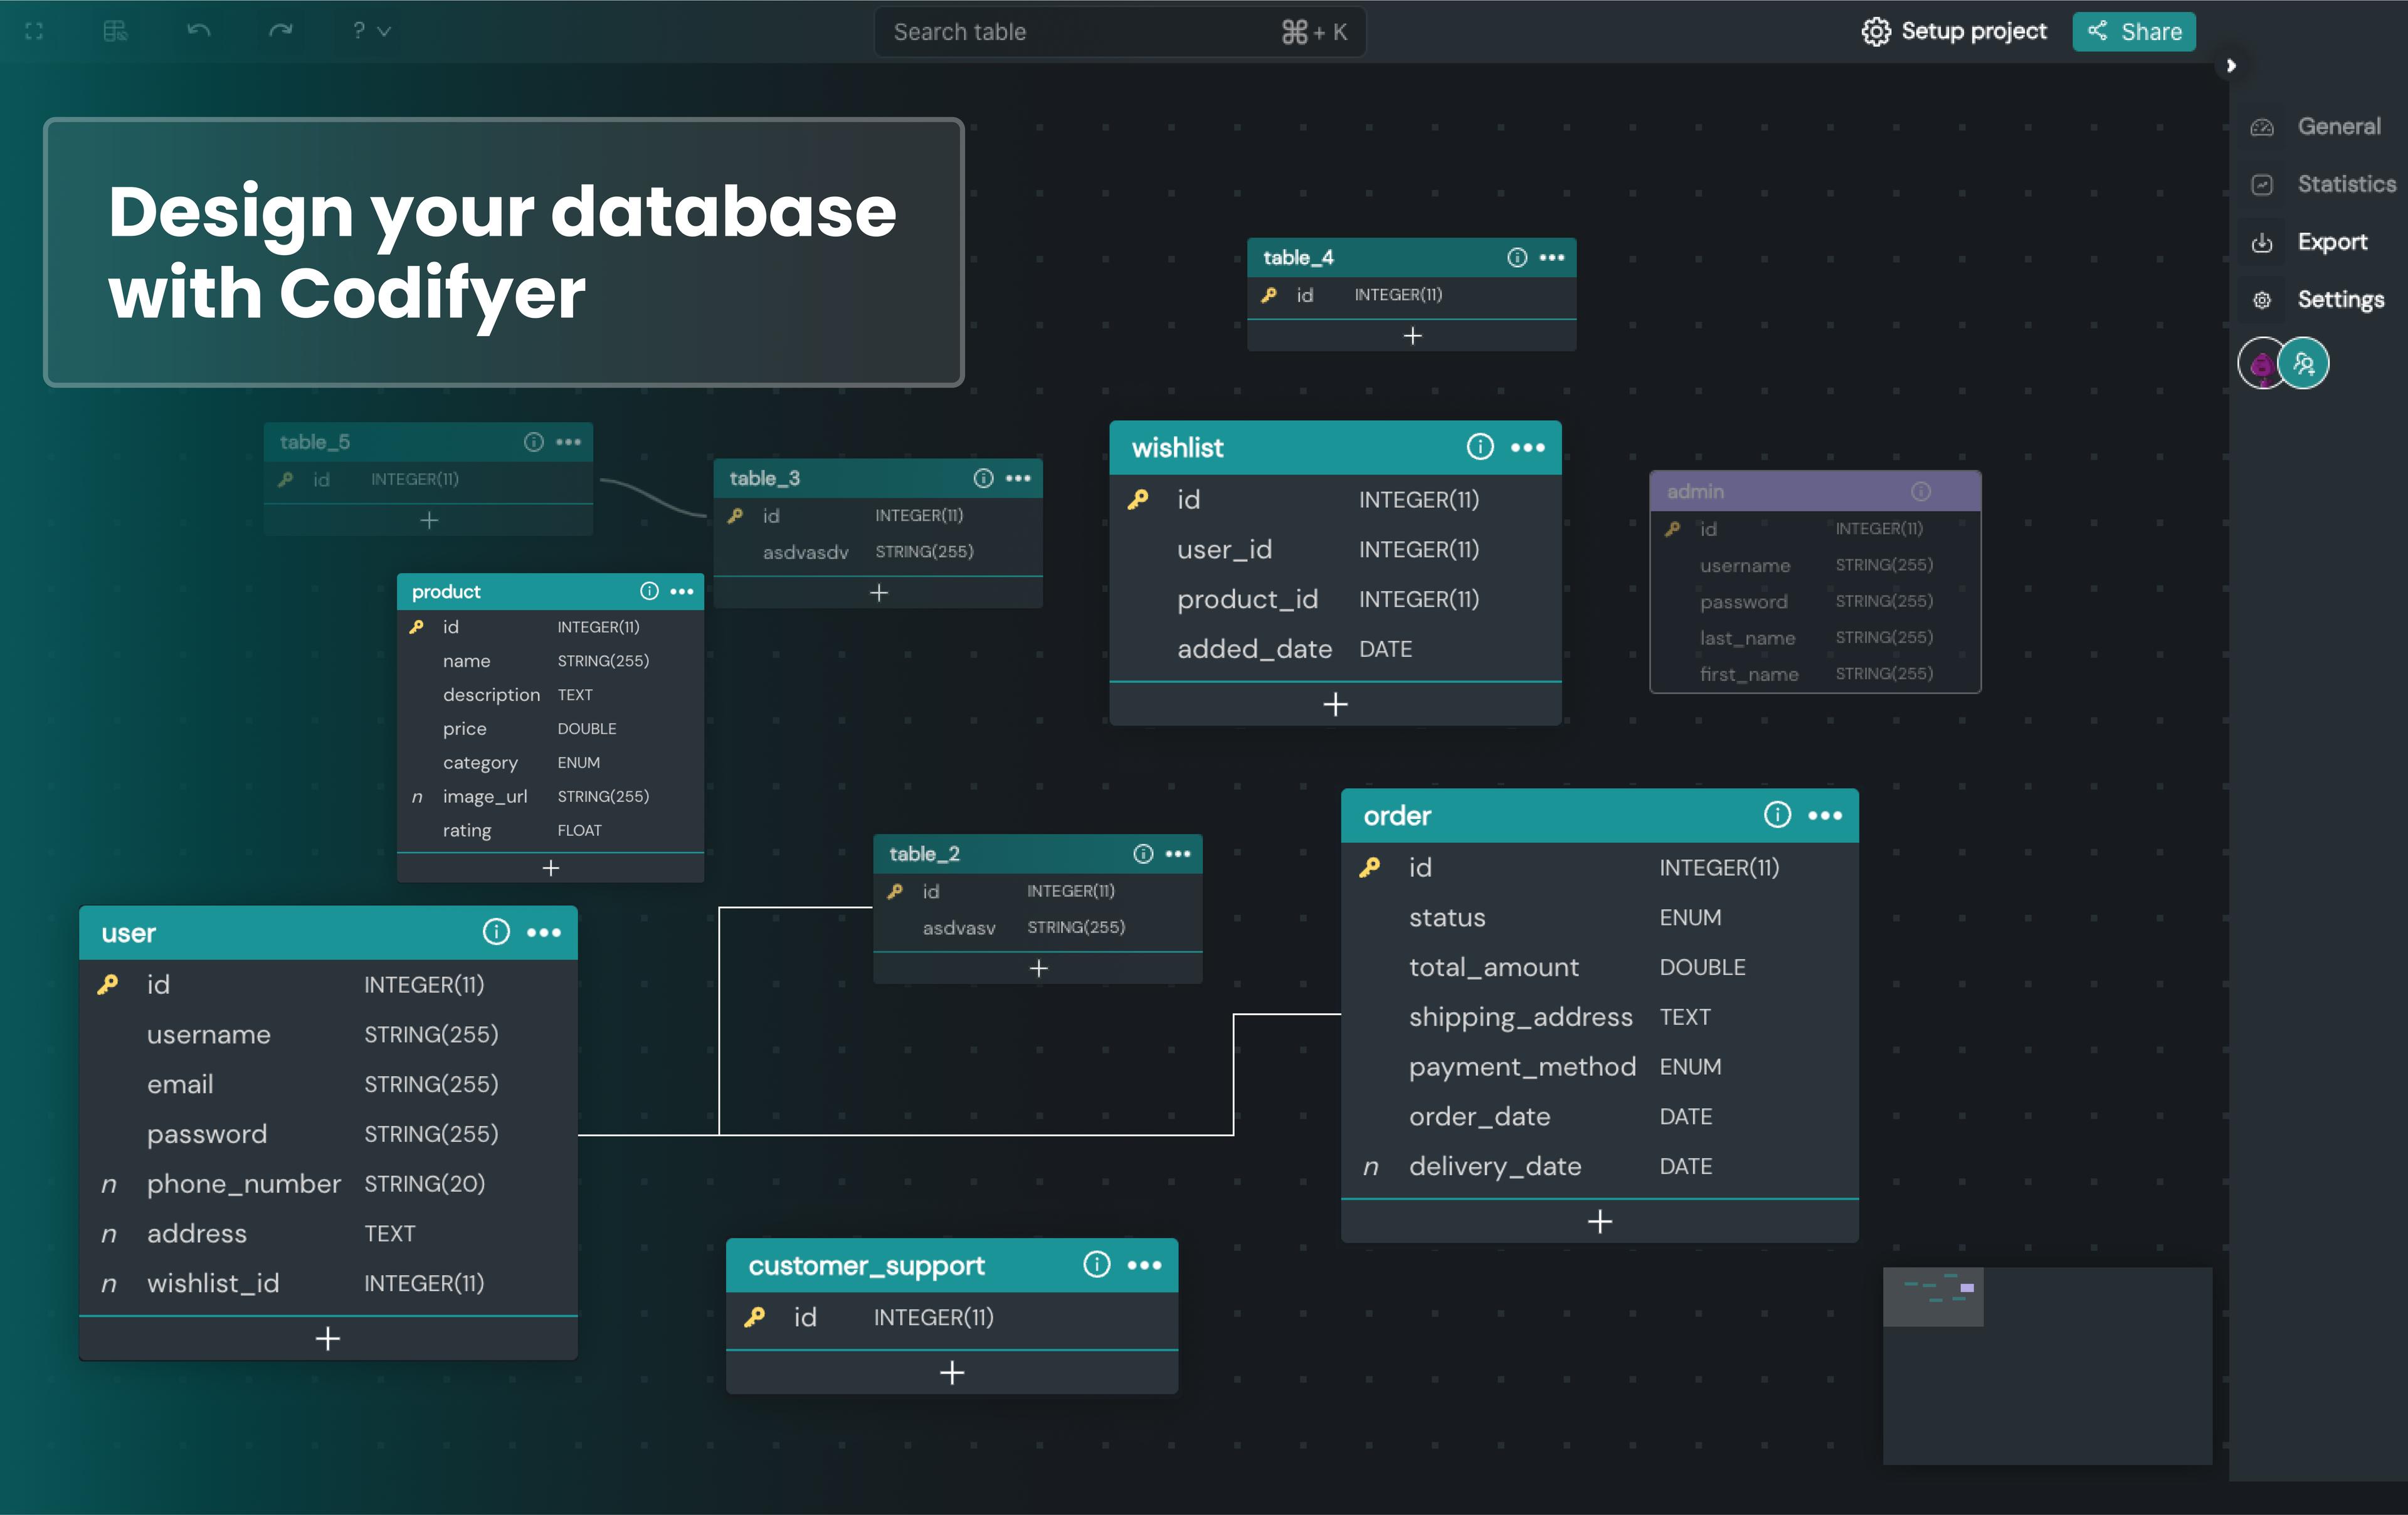Image resolution: width=2408 pixels, height=1515 pixels.
Task: Open the table_5 more options menu
Action: [569, 442]
